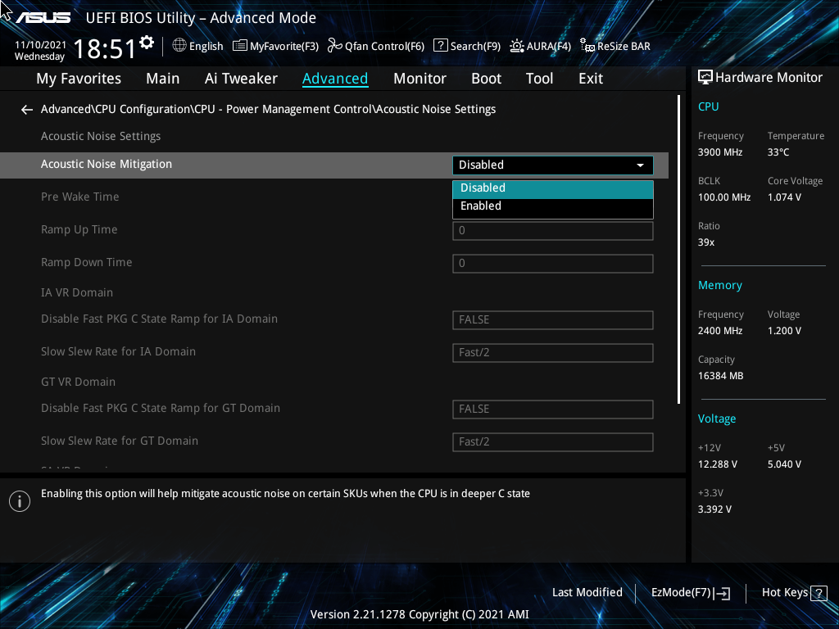Click the +12V value 12.288 V
The height and width of the screenshot is (629, 839).
(717, 464)
